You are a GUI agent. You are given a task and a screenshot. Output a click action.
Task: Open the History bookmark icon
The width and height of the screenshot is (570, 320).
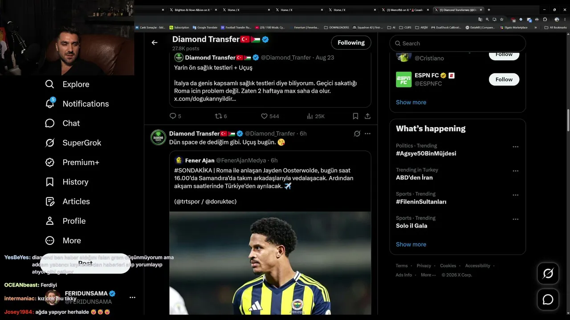click(50, 182)
